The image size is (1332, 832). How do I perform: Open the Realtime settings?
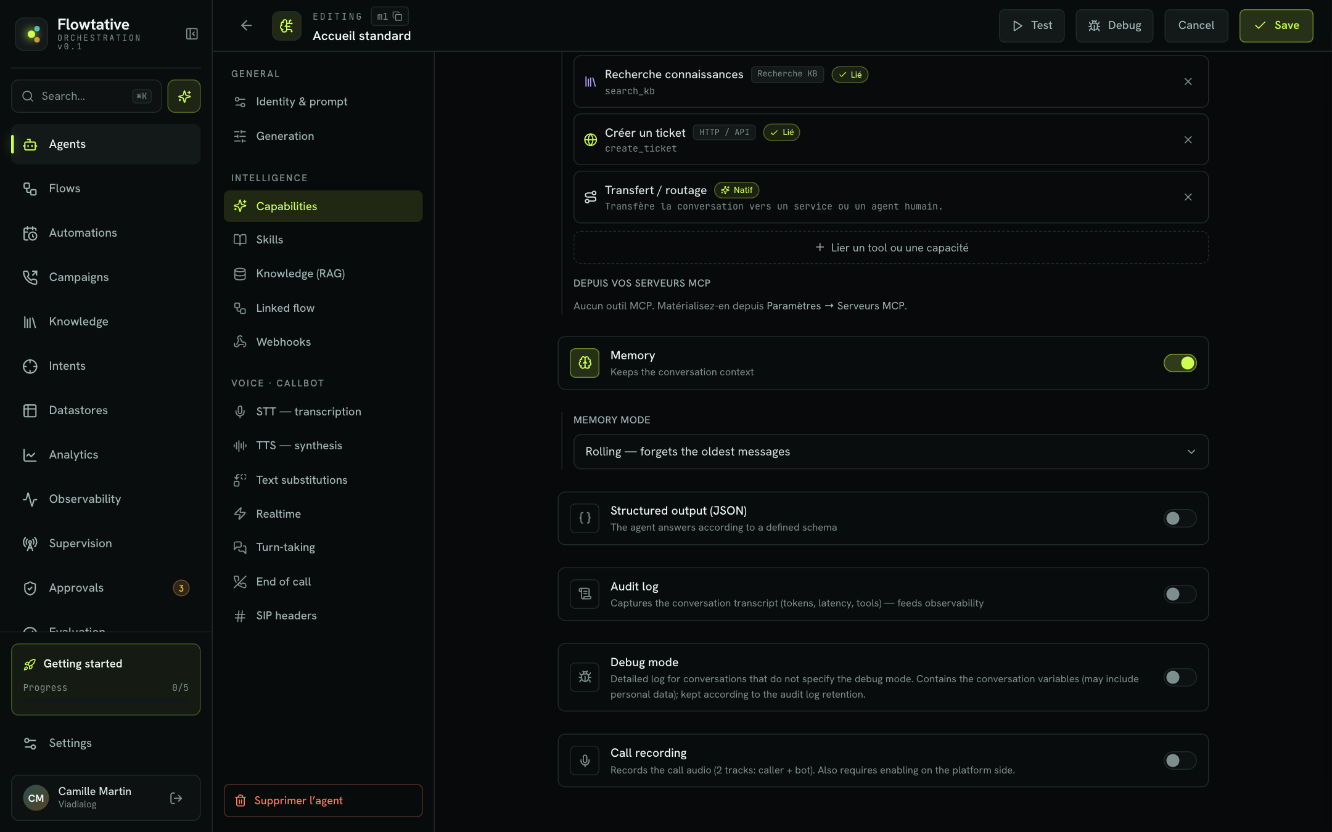pos(323,514)
